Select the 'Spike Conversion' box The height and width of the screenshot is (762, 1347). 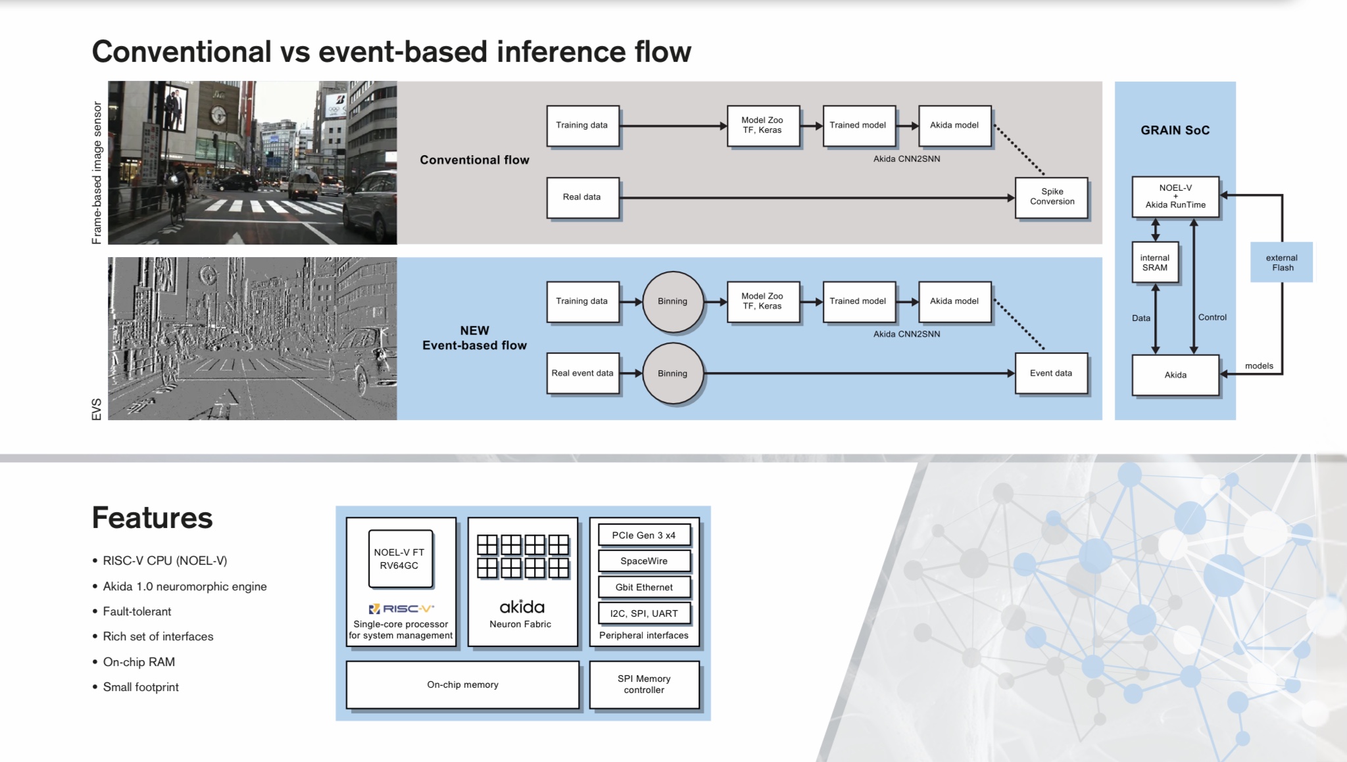[x=1052, y=197]
